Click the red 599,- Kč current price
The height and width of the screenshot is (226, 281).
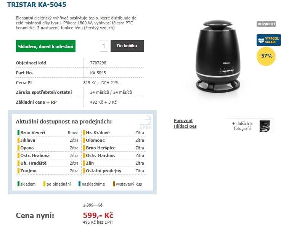(98, 215)
